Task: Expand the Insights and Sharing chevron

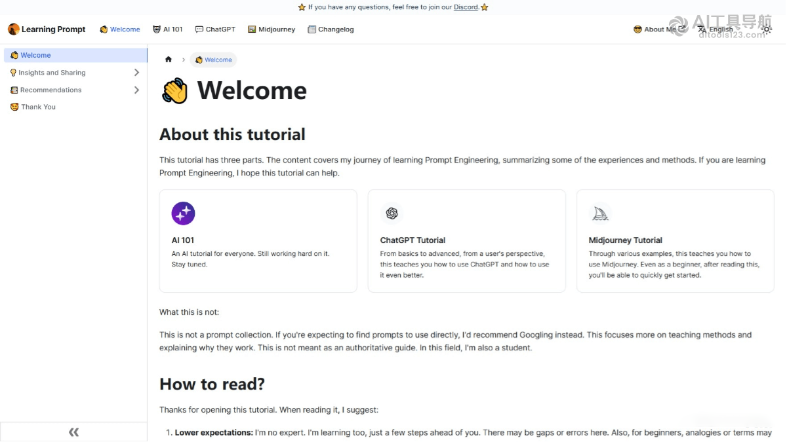Action: pyautogui.click(x=136, y=73)
